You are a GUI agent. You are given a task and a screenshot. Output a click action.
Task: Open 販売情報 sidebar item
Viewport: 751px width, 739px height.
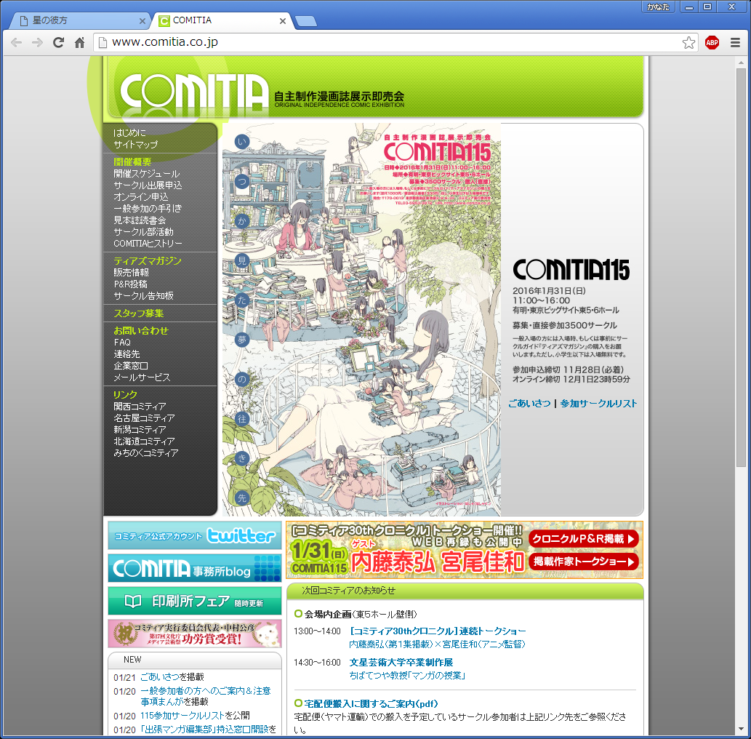(x=132, y=272)
